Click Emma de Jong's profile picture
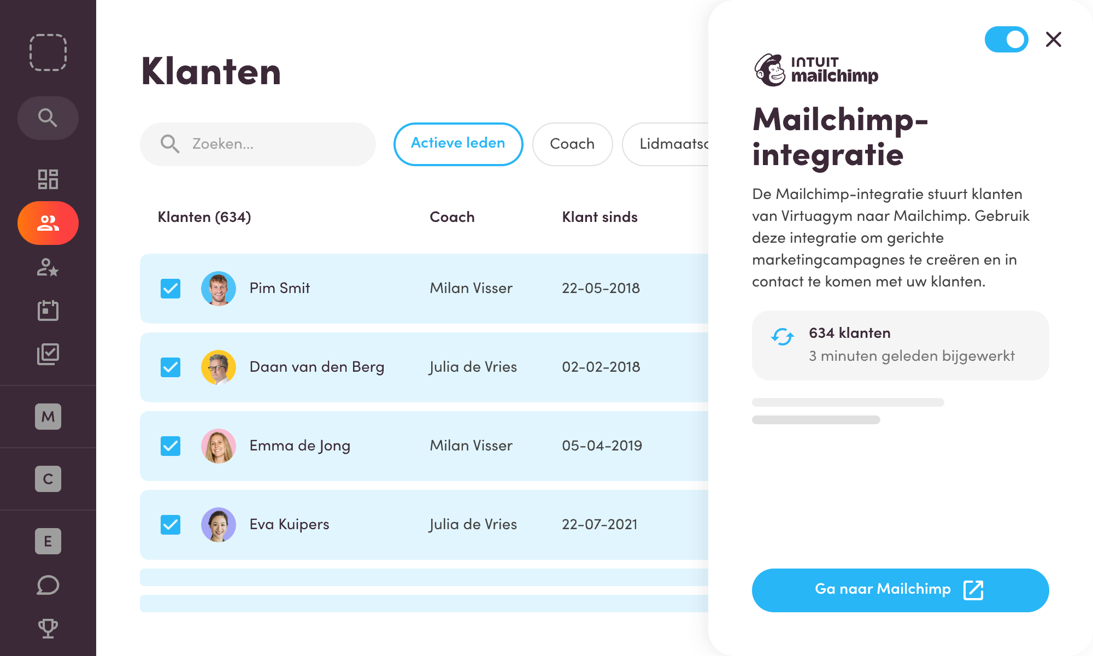 (219, 446)
